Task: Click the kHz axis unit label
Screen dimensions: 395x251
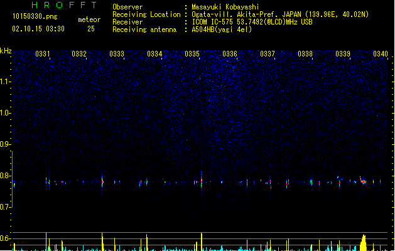Action: [6, 51]
